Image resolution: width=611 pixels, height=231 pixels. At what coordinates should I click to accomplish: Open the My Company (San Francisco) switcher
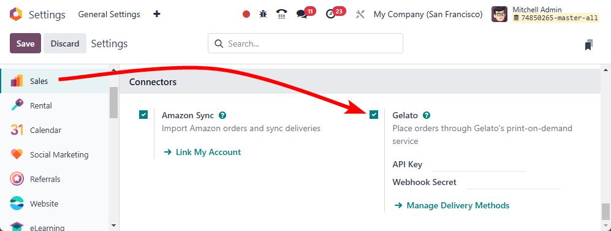point(428,15)
